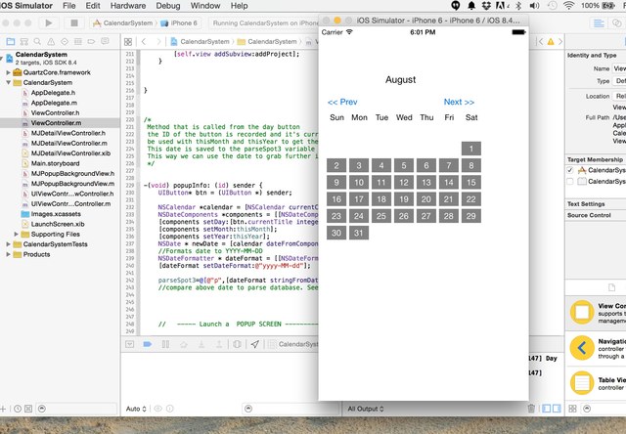Open the Window menu
Image resolution: width=626 pixels, height=434 pixels.
[x=205, y=6]
